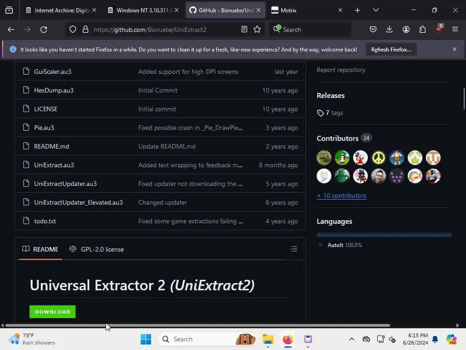
Task: Open the extensions puzzle icon
Action: pyautogui.click(x=422, y=30)
